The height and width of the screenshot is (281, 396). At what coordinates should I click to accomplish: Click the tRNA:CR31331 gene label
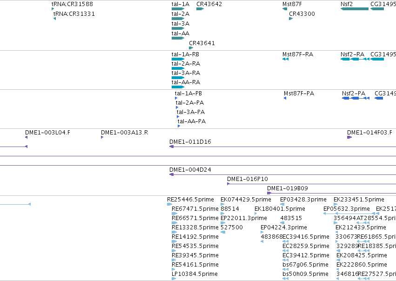[x=74, y=14]
